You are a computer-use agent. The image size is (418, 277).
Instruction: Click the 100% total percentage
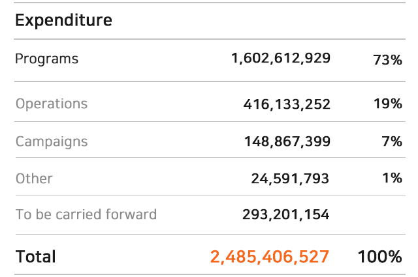coord(379,257)
